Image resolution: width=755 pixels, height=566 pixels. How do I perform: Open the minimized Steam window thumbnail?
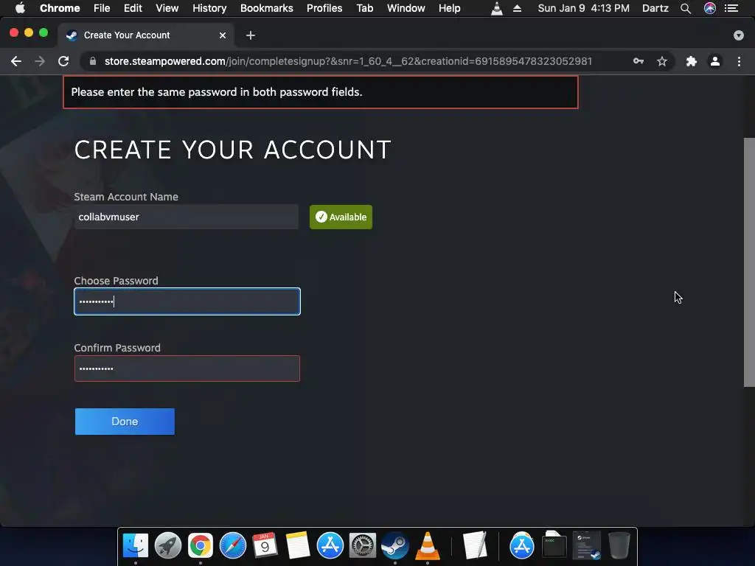point(586,545)
